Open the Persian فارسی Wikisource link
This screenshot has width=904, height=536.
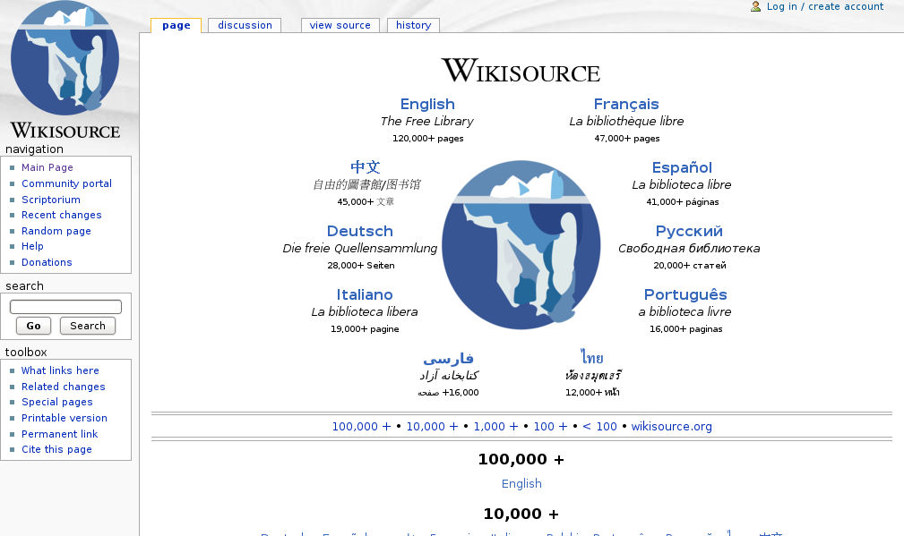449,359
